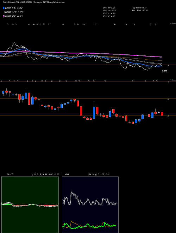Click the 'Pre O: 5.18' value
Image resolution: width=176 pixels, height=233 pixels.
click(109, 7)
